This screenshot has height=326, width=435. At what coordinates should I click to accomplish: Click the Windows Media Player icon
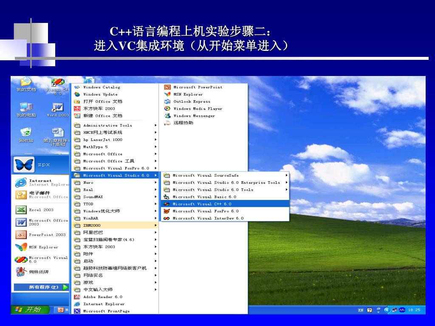click(x=167, y=109)
